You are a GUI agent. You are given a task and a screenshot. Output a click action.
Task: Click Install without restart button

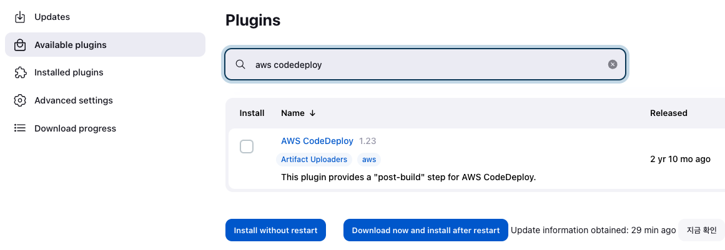coord(275,230)
